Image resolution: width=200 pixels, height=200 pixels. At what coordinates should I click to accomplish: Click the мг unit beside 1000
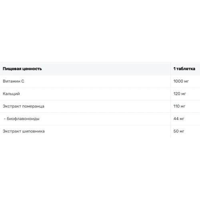click(x=187, y=82)
